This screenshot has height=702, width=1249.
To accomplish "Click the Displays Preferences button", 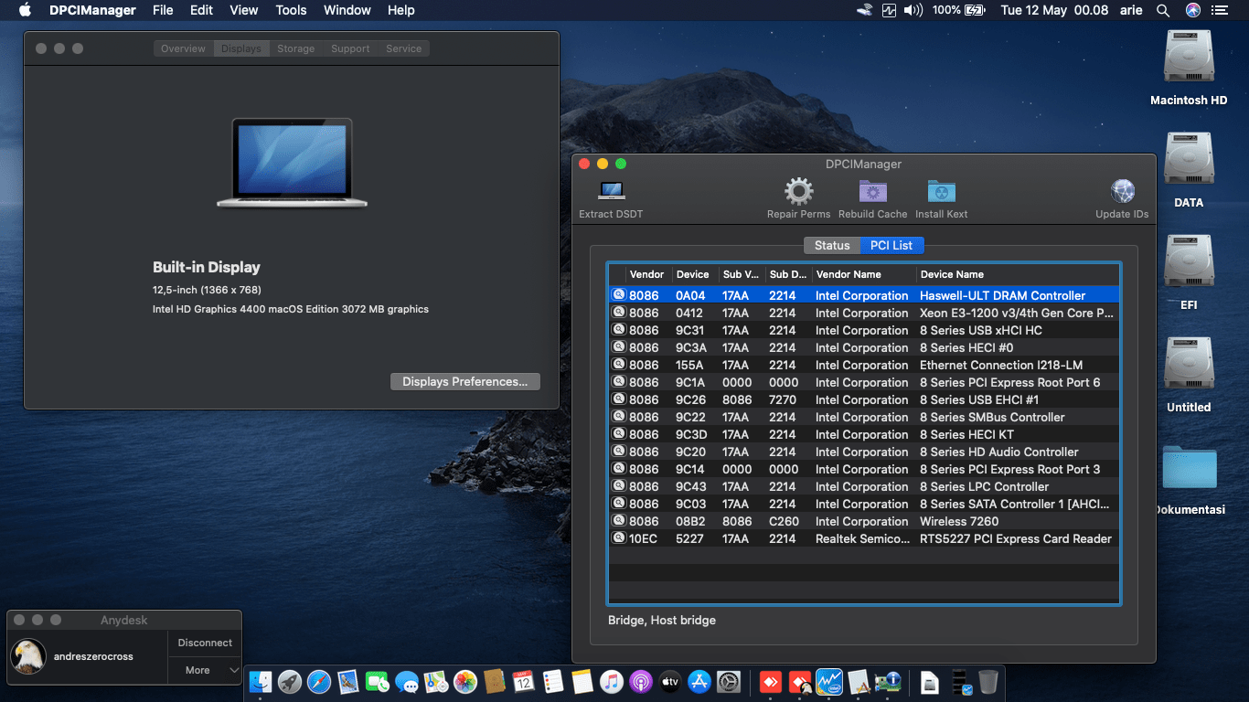I will click(x=465, y=382).
